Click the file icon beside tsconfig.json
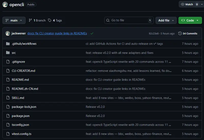Image resolution: width=204 pixels, height=140 pixels. pyautogui.click(x=8, y=125)
